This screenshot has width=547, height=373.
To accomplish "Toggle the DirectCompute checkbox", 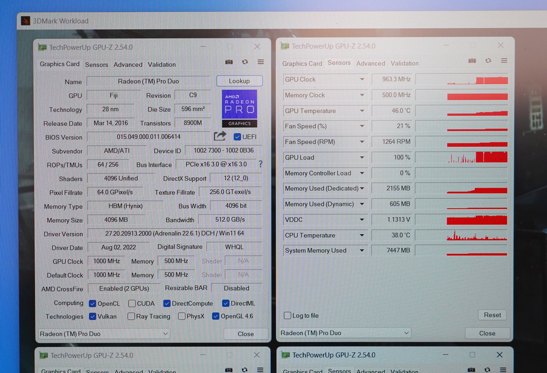I will point(167,303).
